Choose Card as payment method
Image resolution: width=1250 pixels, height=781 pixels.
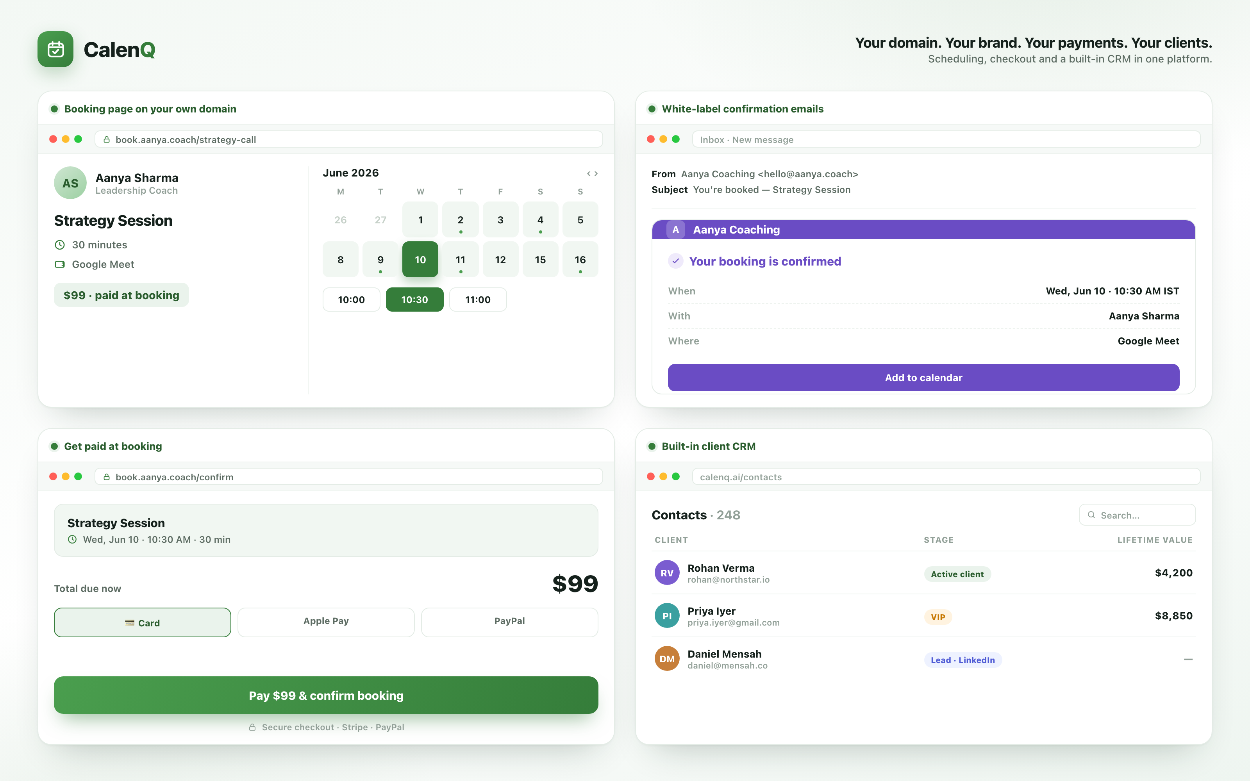[x=143, y=622]
